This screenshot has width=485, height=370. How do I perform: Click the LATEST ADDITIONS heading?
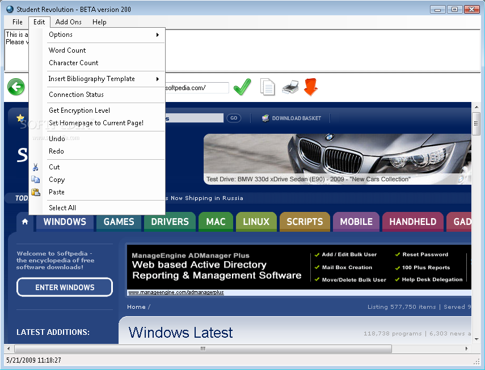(x=53, y=332)
